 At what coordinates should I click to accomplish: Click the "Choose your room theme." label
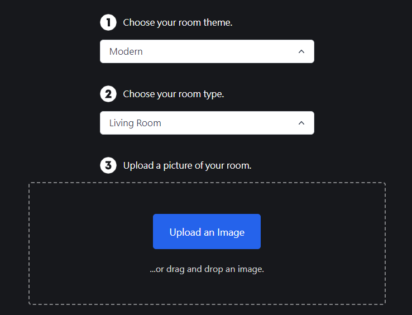tap(178, 23)
